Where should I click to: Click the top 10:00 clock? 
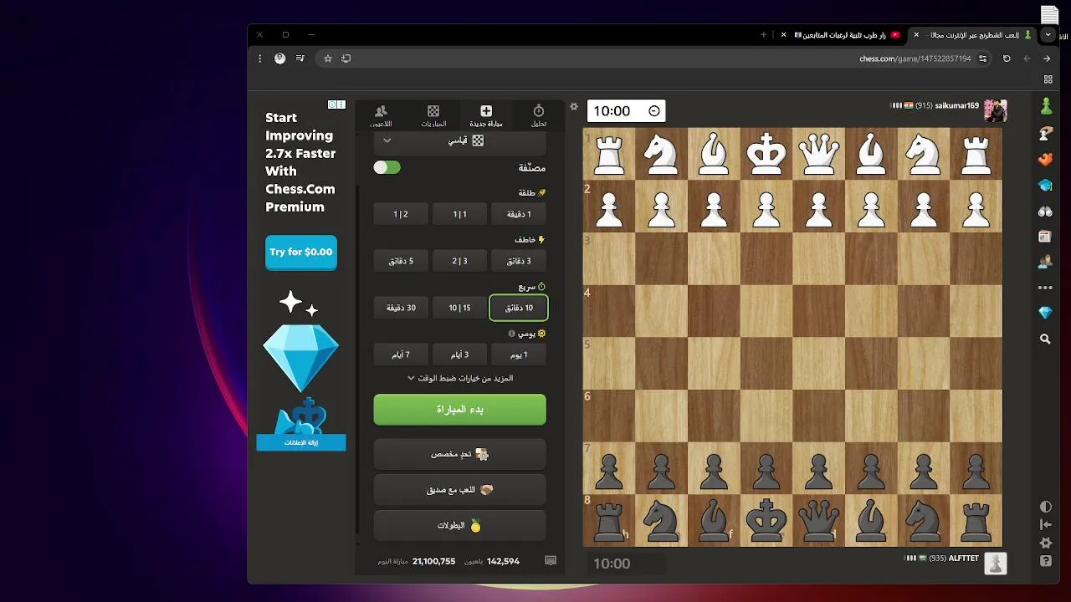[x=627, y=111]
